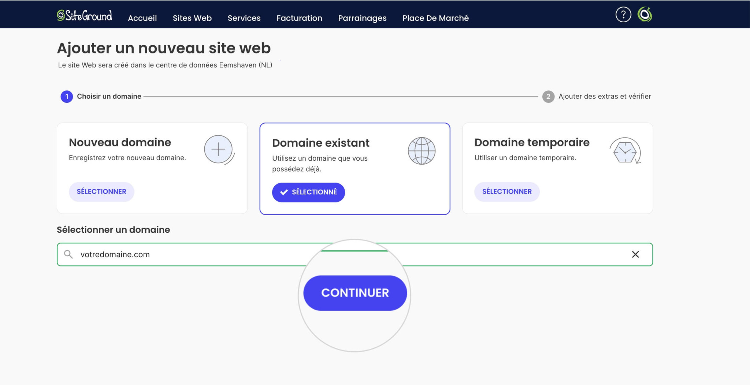This screenshot has width=750, height=385.
Task: Click into the votredomaine.com input field
Action: coord(355,254)
